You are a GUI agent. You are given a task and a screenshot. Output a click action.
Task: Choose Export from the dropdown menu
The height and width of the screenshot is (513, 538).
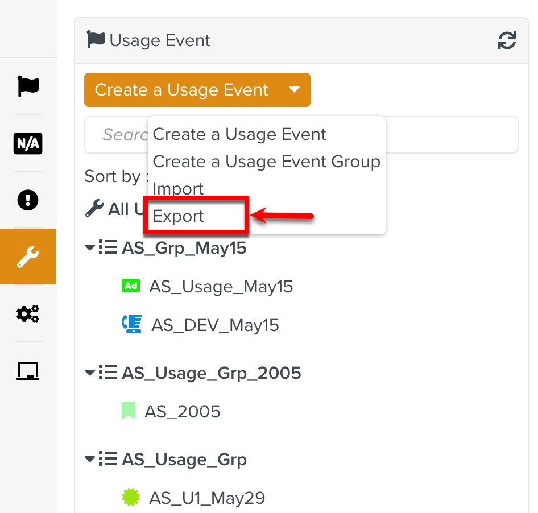point(179,217)
